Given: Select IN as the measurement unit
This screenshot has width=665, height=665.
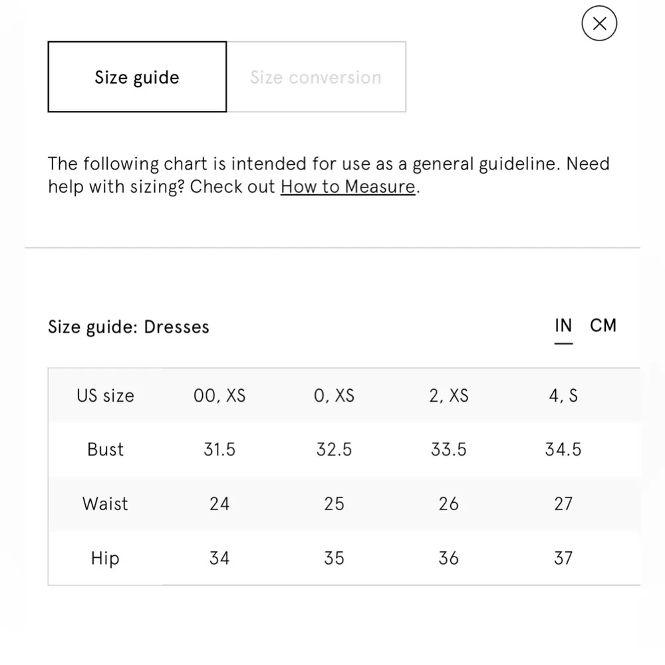Looking at the screenshot, I should 563,326.
